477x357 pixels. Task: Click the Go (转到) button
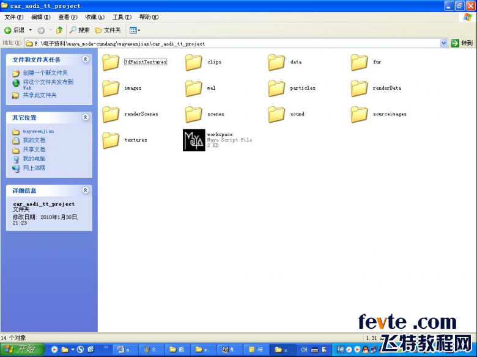(462, 43)
